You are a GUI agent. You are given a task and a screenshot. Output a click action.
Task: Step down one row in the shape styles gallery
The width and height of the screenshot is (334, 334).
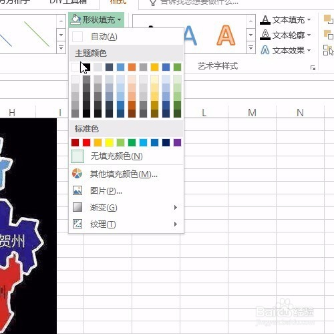61,35
